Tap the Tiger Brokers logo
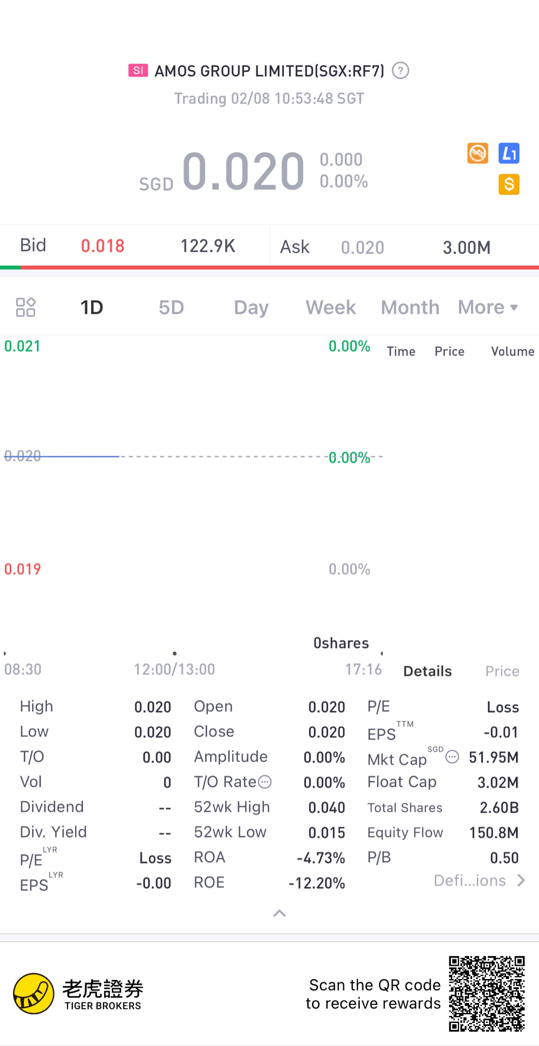539x1046 pixels. point(34,993)
